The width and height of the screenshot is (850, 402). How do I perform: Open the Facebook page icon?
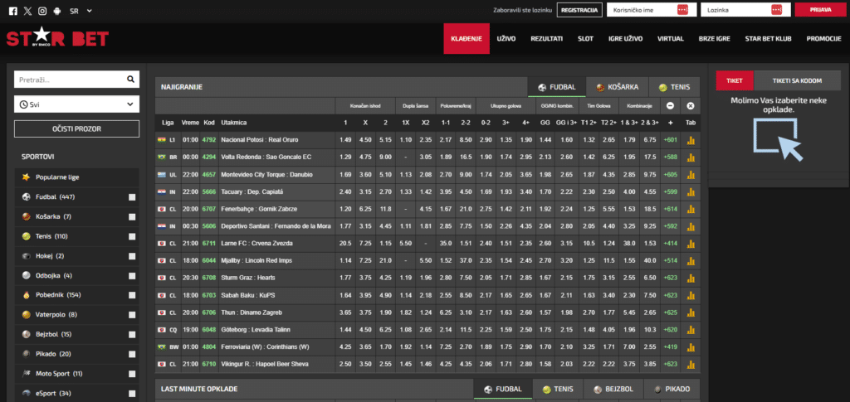coord(13,10)
